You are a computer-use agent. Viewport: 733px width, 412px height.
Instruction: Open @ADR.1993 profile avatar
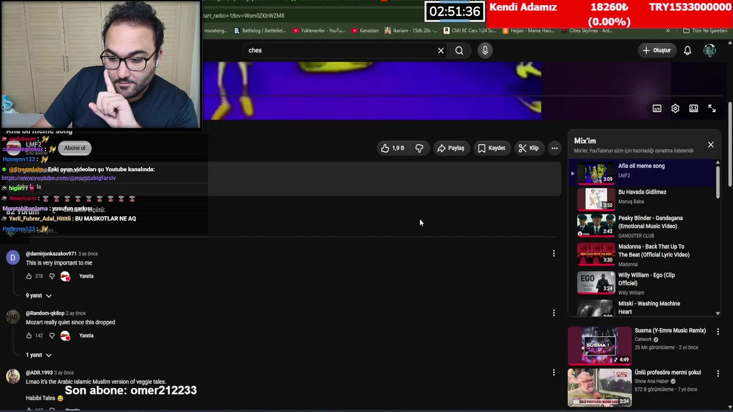click(x=13, y=377)
